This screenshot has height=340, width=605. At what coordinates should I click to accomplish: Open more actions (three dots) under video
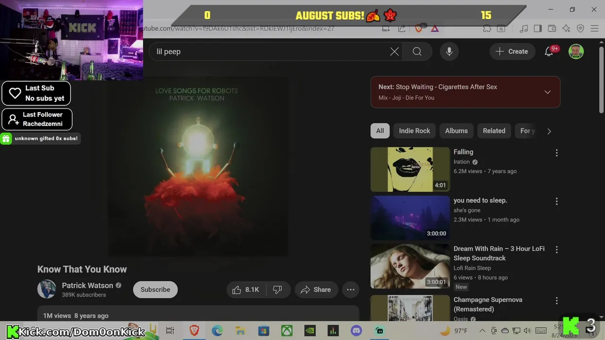(351, 289)
